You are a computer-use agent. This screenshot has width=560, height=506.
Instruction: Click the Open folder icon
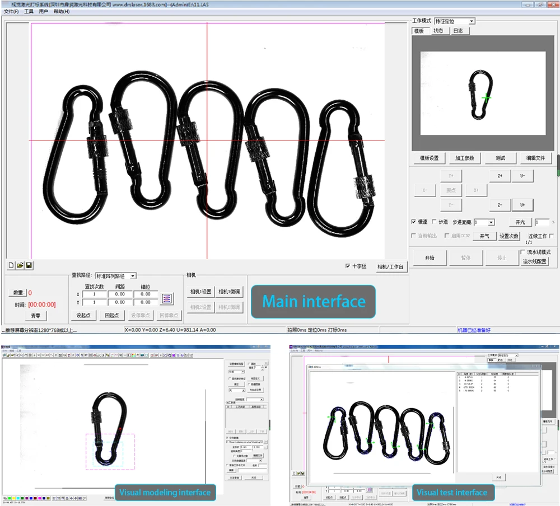point(20,265)
